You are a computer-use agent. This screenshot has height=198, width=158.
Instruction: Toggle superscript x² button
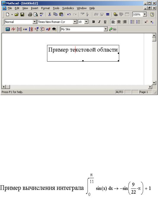tap(146, 22)
